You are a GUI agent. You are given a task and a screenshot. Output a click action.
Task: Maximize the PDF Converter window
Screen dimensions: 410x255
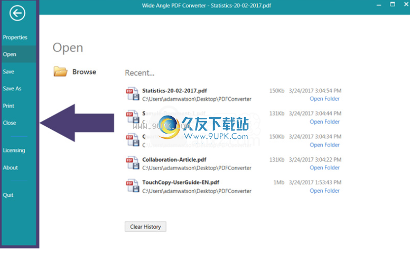click(x=393, y=4)
